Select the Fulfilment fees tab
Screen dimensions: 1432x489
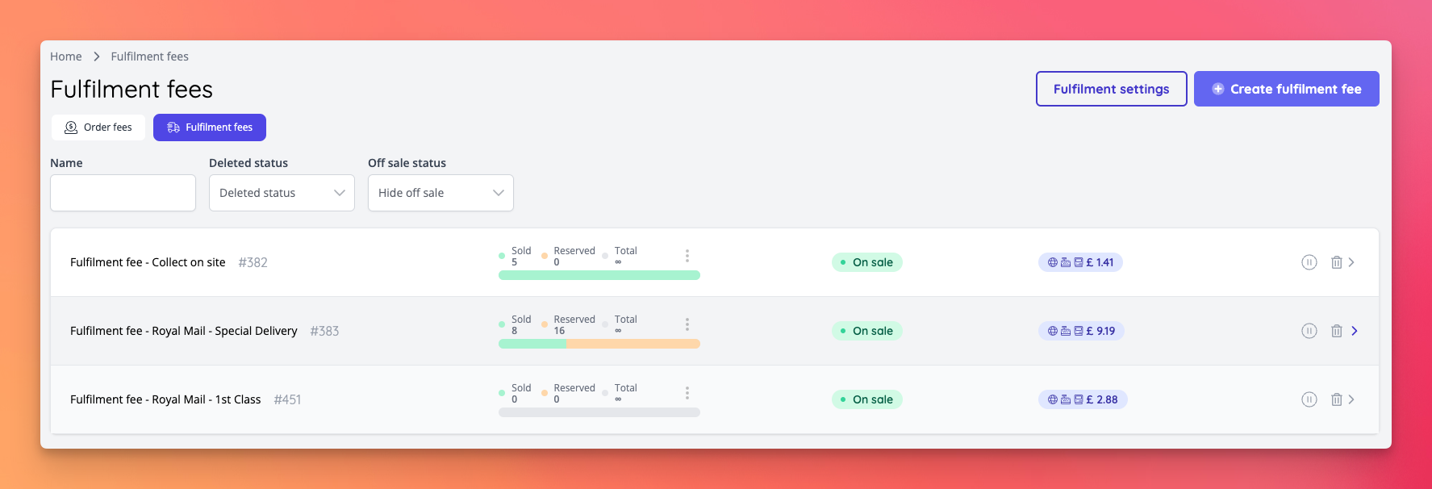pyautogui.click(x=210, y=127)
